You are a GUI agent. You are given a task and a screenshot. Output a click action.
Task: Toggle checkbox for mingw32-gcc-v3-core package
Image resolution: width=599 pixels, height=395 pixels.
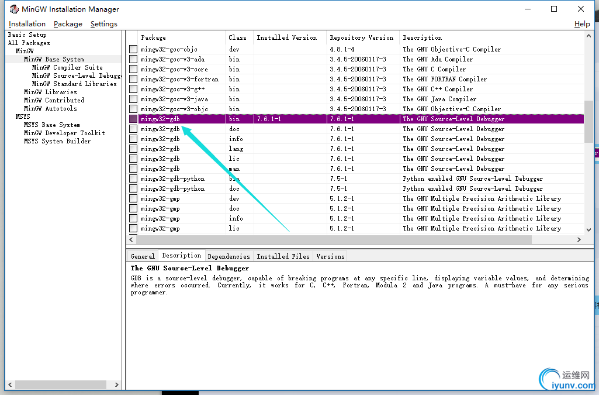[x=133, y=69]
